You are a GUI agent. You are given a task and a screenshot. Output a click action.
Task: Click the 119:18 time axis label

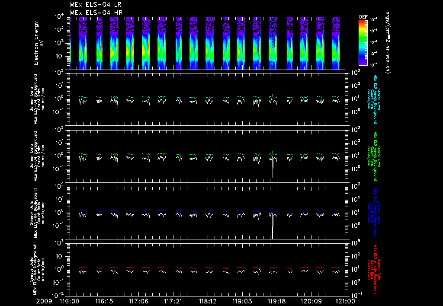pos(276,302)
